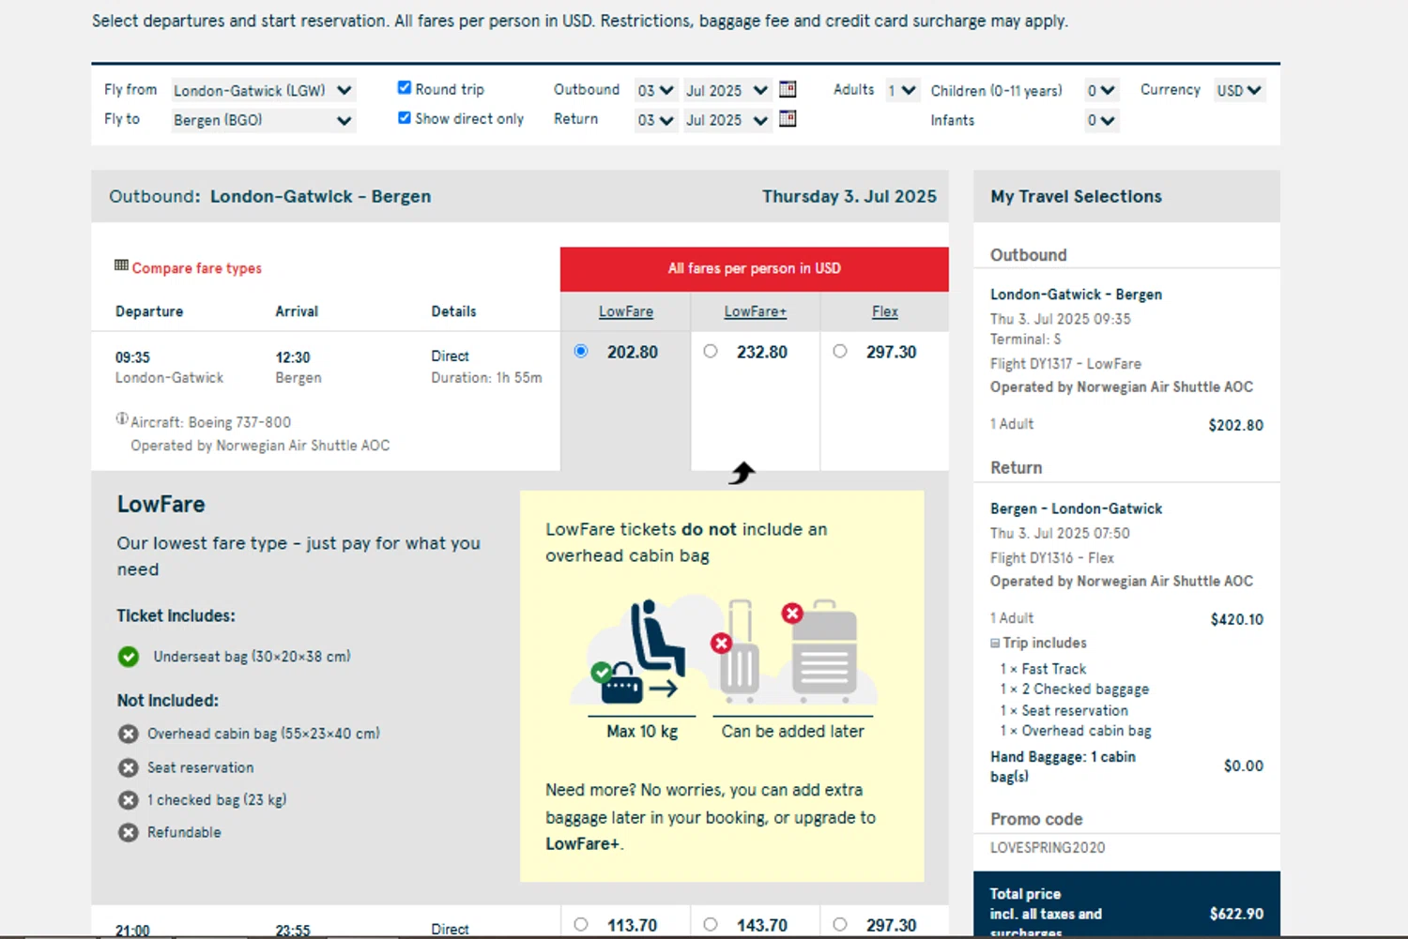
Task: Change the Children (0-11 years) count dropdown
Action: coord(1101,90)
